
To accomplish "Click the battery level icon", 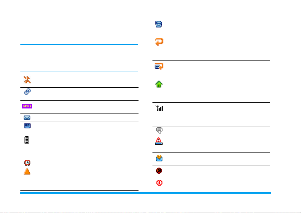I will coord(27,140).
